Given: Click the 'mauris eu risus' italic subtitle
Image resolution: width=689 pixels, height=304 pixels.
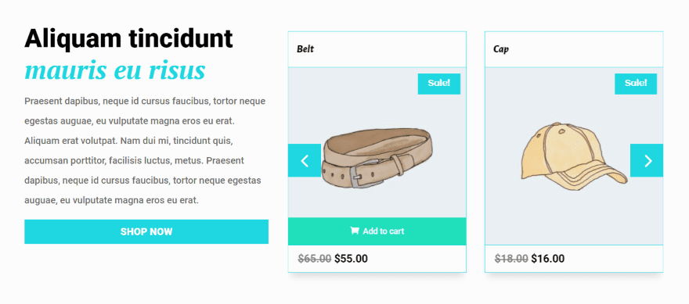Looking at the screenshot, I should (115, 70).
